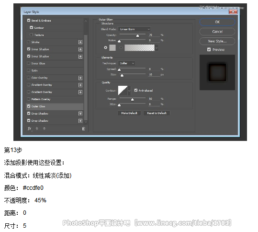Toggle the Preview checkbox

point(209,49)
